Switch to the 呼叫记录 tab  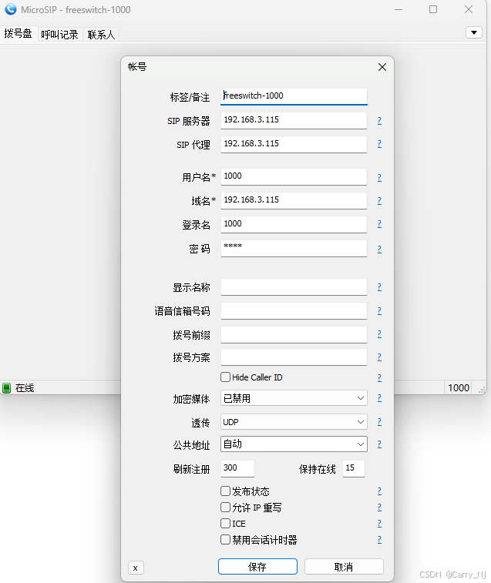(59, 35)
